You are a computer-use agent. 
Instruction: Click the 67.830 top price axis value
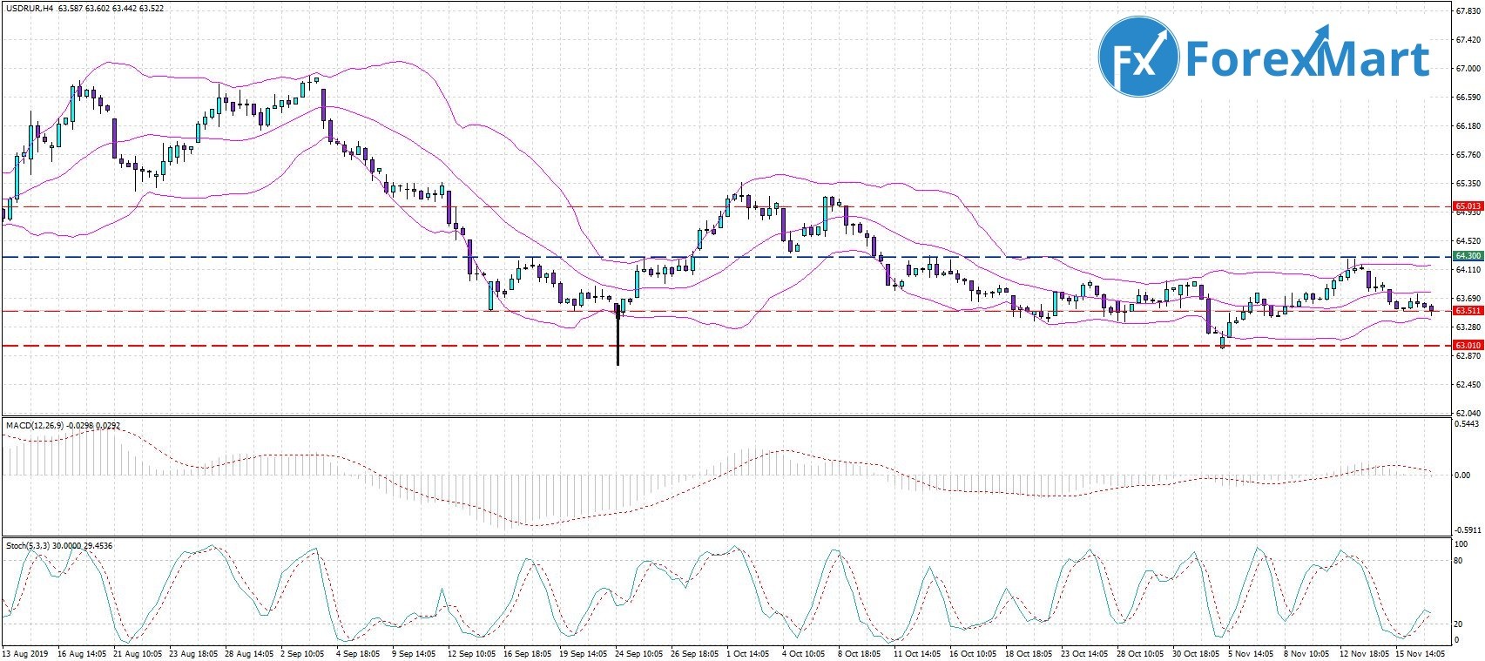[x=1468, y=11]
